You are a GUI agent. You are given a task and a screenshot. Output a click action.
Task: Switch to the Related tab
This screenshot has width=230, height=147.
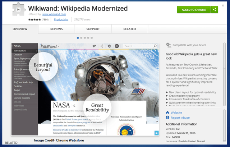coord(129,29)
